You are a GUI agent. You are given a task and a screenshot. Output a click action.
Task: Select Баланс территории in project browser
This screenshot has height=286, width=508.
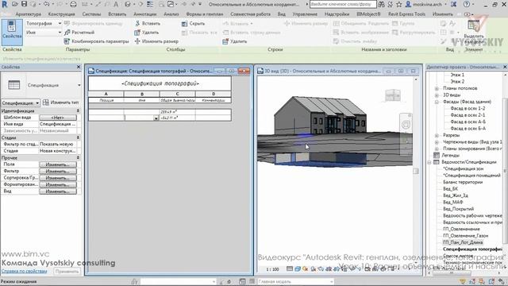pos(463,182)
